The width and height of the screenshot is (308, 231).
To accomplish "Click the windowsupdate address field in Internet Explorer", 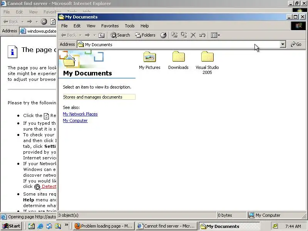I will click(x=38, y=31).
